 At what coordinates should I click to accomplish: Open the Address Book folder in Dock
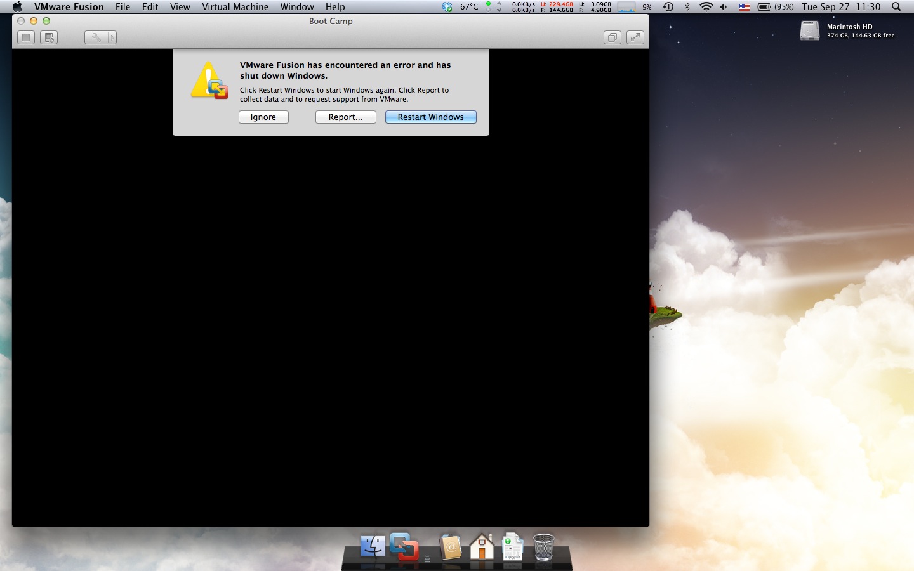(x=451, y=547)
